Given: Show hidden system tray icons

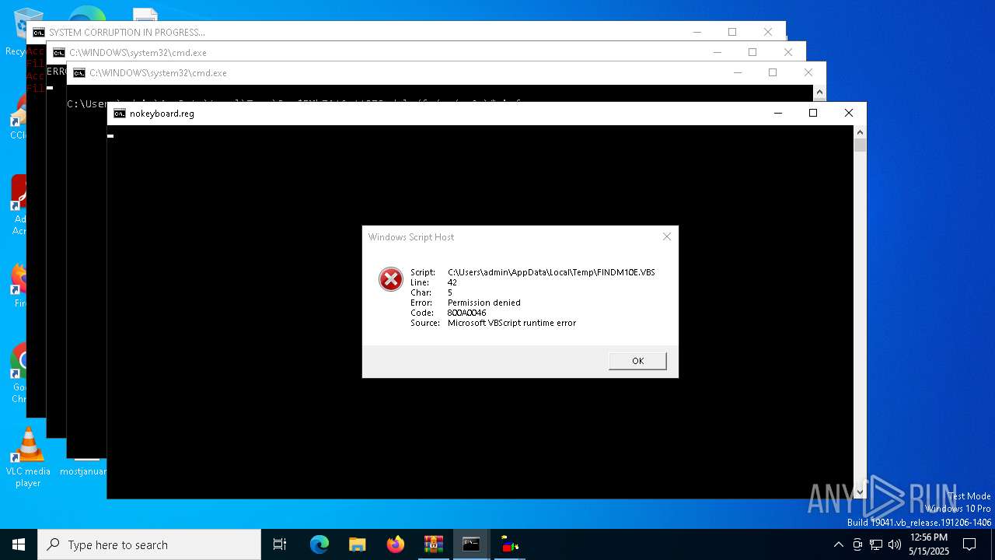Looking at the screenshot, I should click(838, 544).
